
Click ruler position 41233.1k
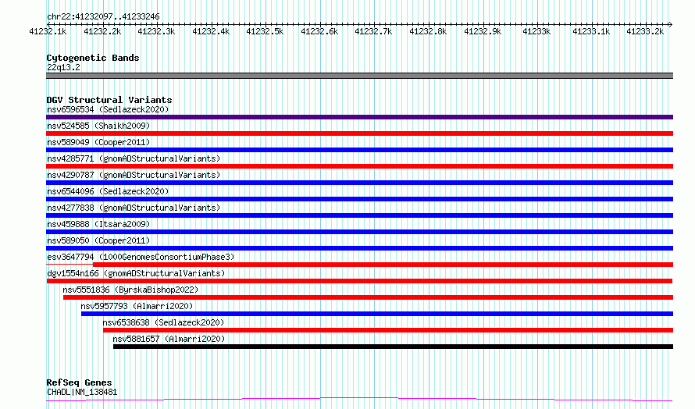tap(591, 31)
